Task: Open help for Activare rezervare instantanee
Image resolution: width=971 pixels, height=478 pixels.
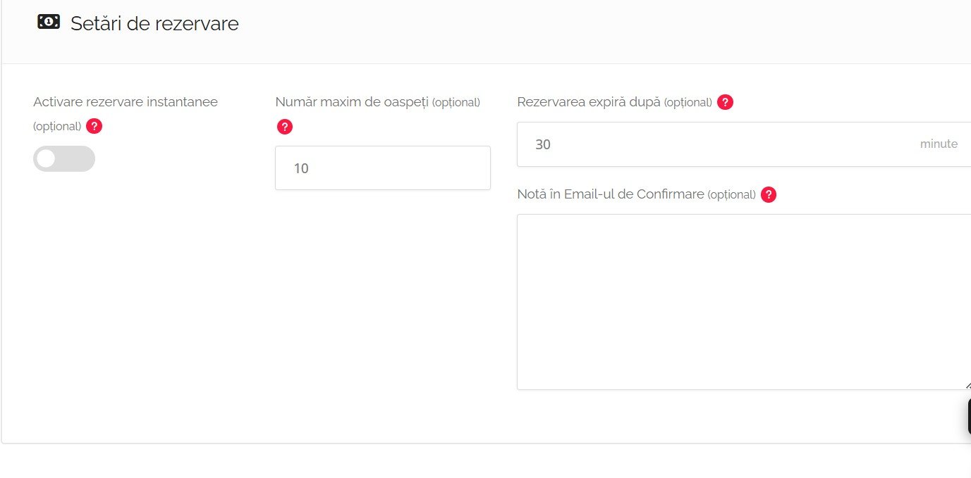Action: (94, 126)
